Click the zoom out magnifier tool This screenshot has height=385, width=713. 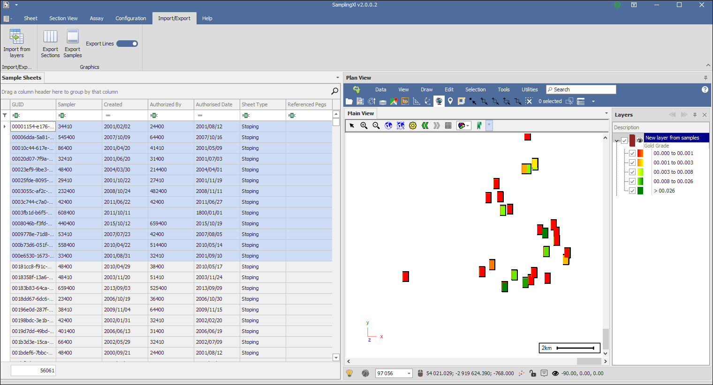(376, 126)
